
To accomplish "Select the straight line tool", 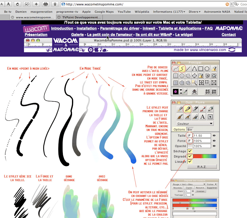I will [x=188, y=69].
